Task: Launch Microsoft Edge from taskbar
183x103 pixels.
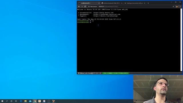Action: click(21, 101)
